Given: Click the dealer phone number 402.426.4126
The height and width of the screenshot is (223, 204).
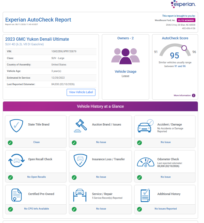Looking at the screenshot, I should 189,28.
